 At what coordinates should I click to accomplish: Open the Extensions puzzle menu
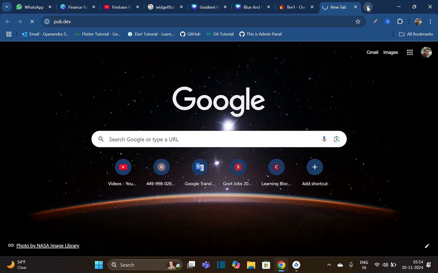coord(400,22)
